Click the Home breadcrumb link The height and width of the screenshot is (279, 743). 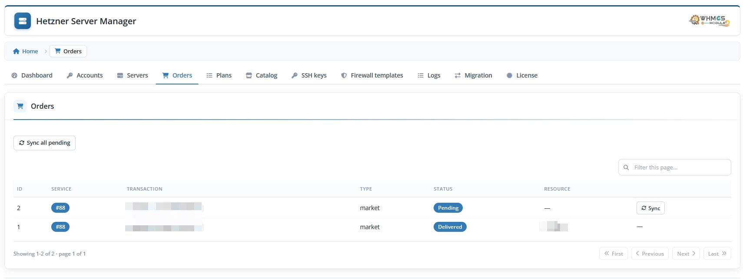[x=25, y=51]
